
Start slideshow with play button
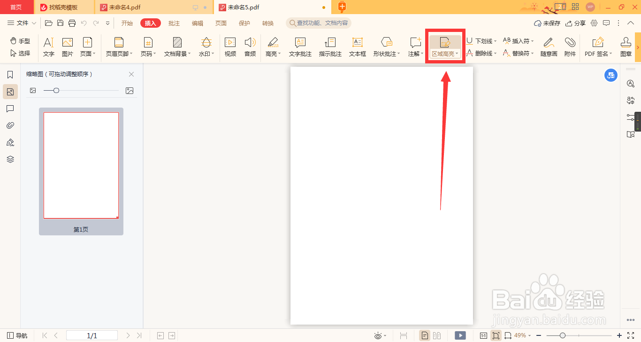click(460, 335)
